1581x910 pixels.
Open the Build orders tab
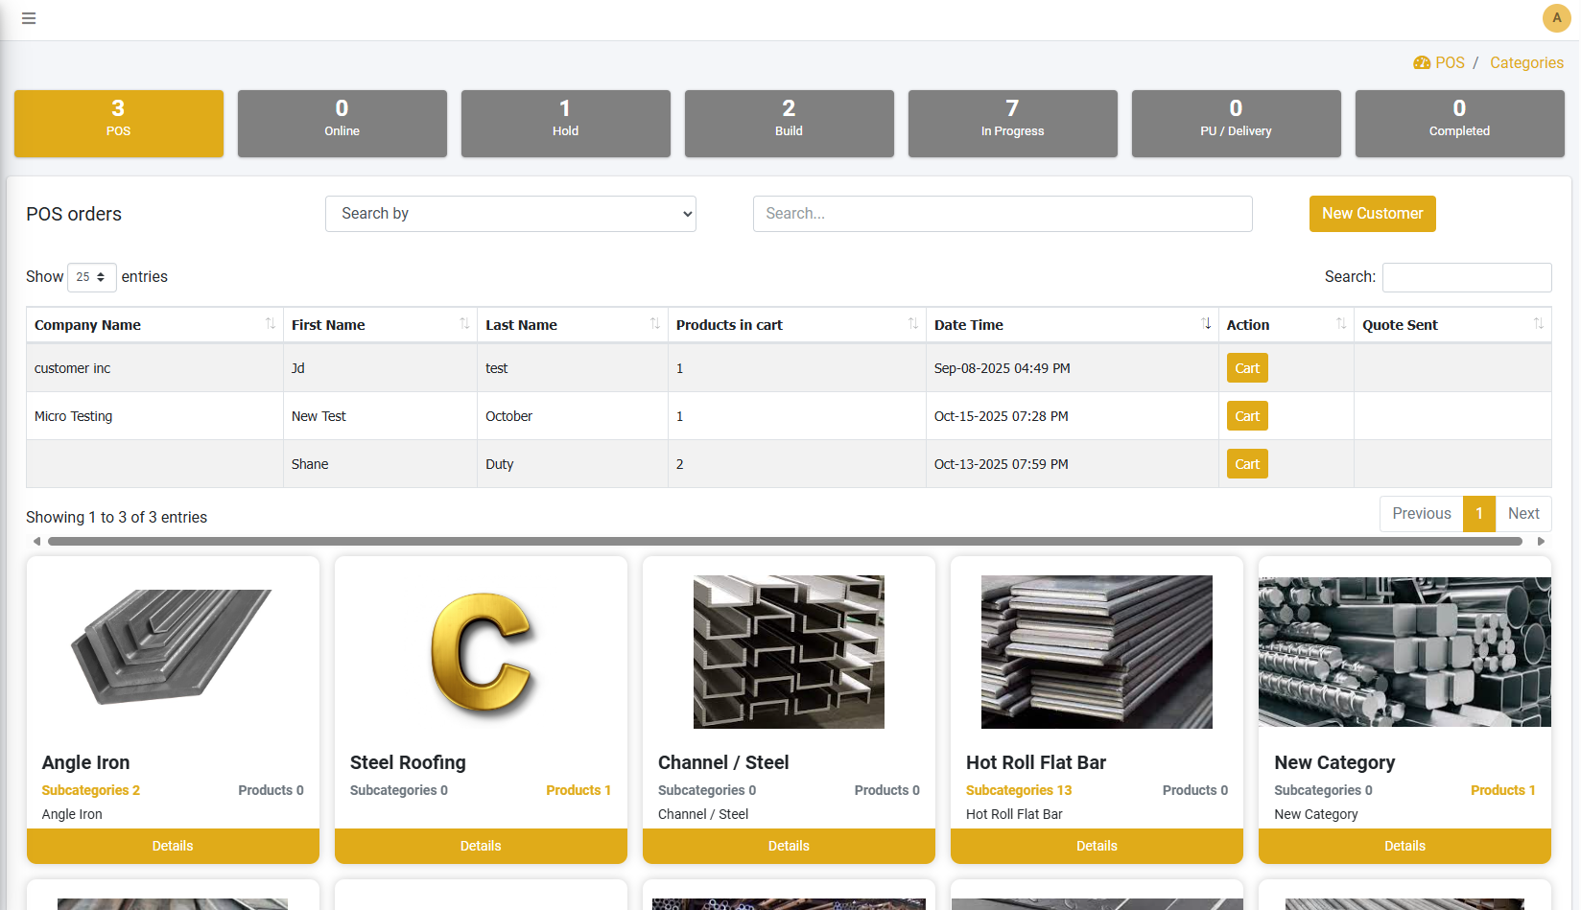789,124
